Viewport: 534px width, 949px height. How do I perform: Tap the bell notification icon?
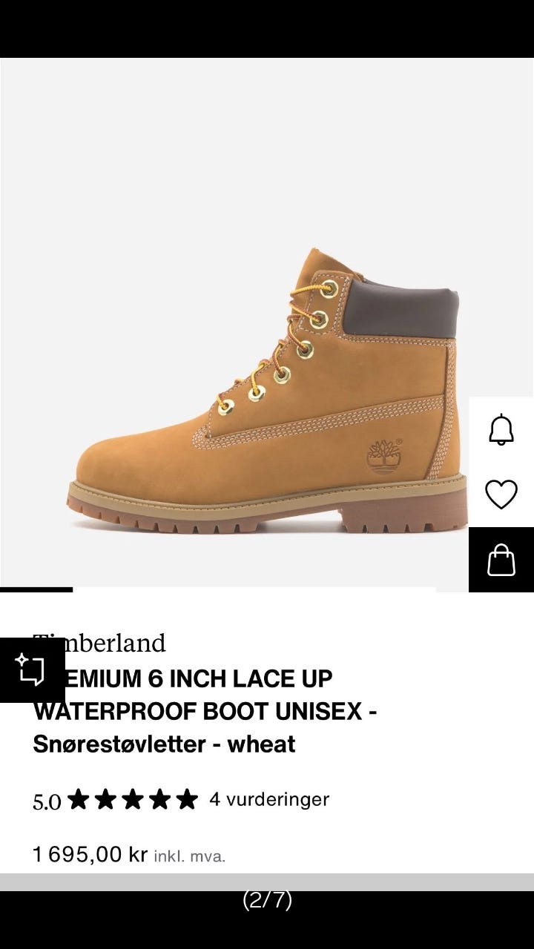[x=501, y=429]
